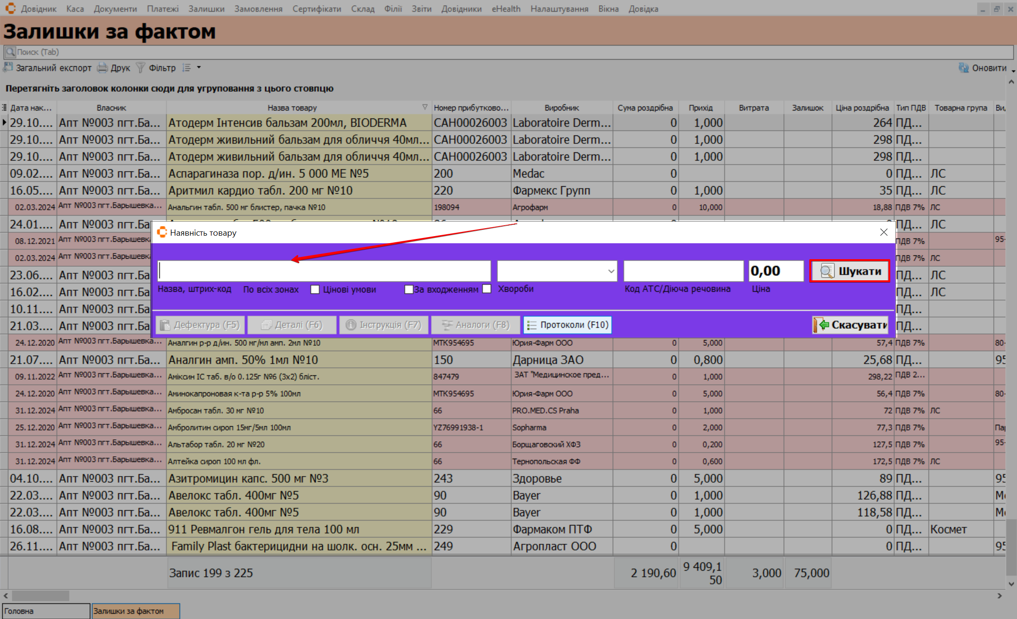Open the Звіти menu

[x=421, y=8]
